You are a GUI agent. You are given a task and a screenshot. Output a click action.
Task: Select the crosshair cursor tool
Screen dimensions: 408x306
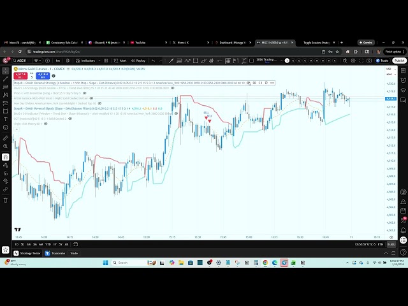click(x=6, y=71)
